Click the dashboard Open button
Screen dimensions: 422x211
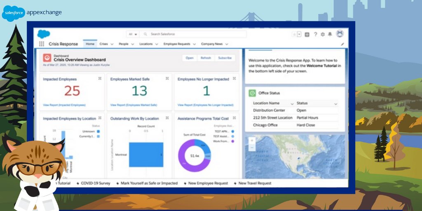(190, 58)
